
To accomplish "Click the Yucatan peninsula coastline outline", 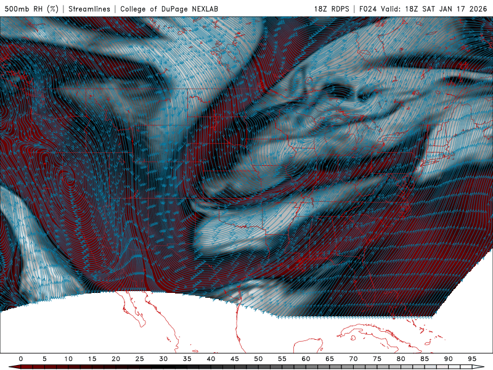I will click(x=308, y=345).
